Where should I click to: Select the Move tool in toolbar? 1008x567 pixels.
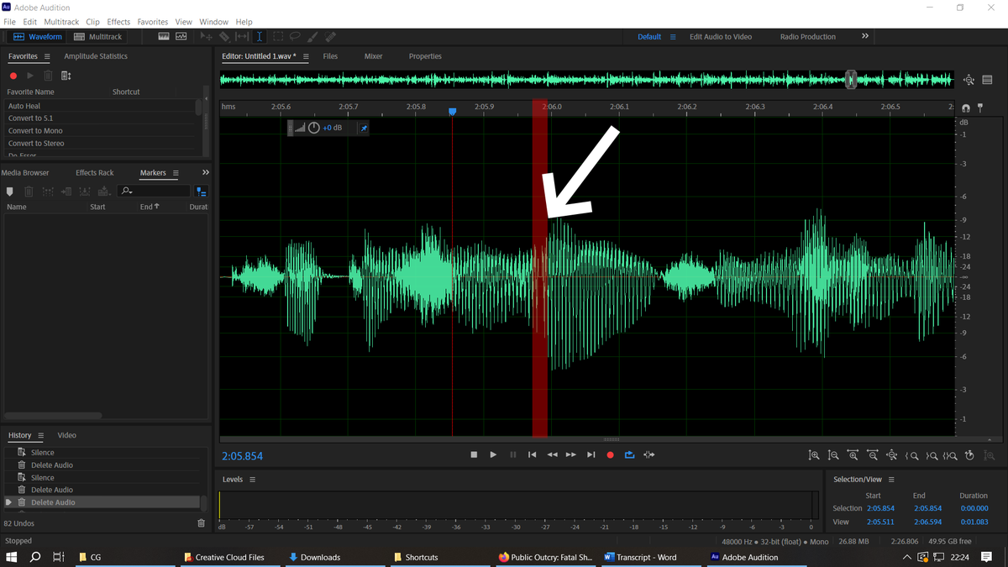click(206, 37)
